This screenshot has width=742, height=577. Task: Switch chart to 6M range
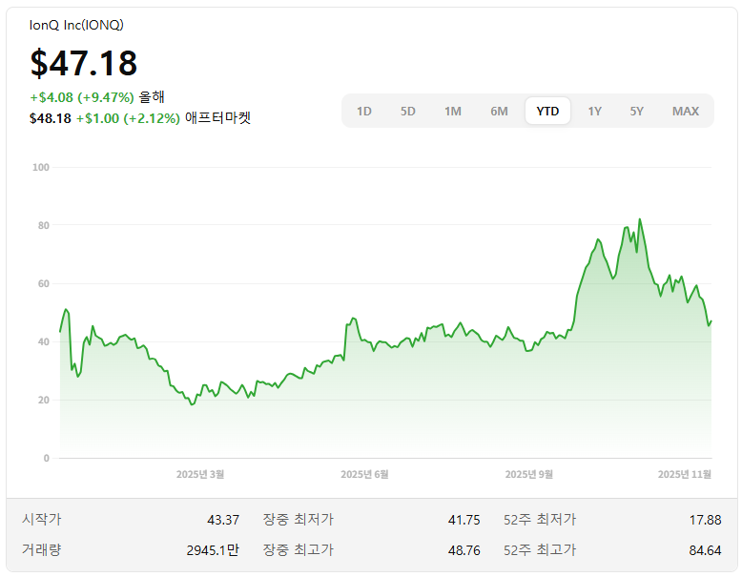pyautogui.click(x=499, y=112)
